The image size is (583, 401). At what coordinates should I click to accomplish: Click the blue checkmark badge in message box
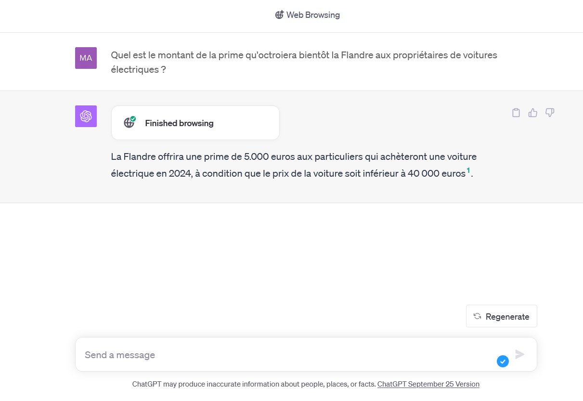click(503, 361)
